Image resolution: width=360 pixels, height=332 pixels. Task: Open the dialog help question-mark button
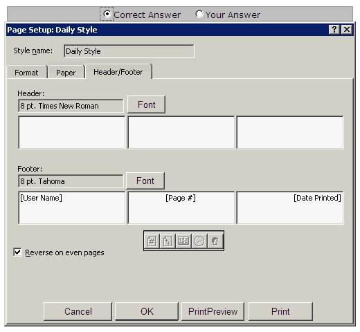click(x=334, y=30)
